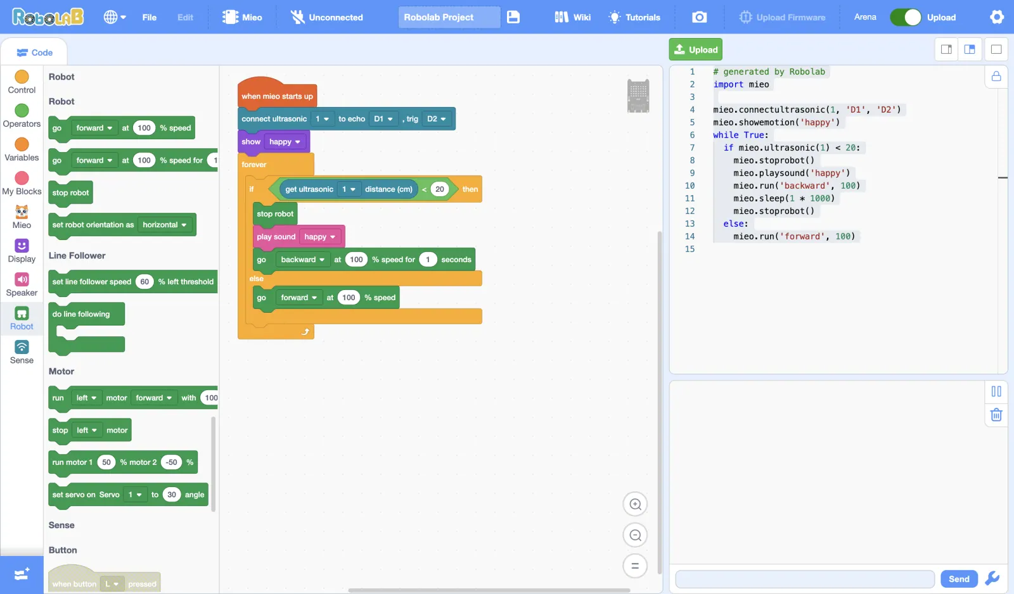The height and width of the screenshot is (594, 1014).
Task: Click the Robolab Project name field
Action: point(449,17)
